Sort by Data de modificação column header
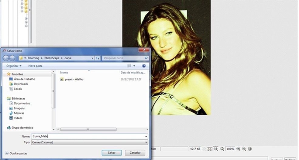299x160 pixels. (133, 73)
